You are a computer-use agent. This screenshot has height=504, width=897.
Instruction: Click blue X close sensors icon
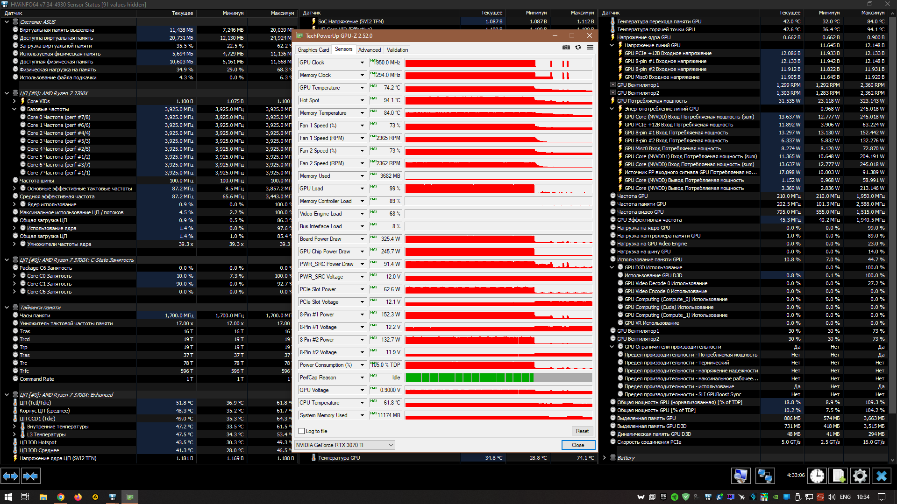pyautogui.click(x=881, y=476)
